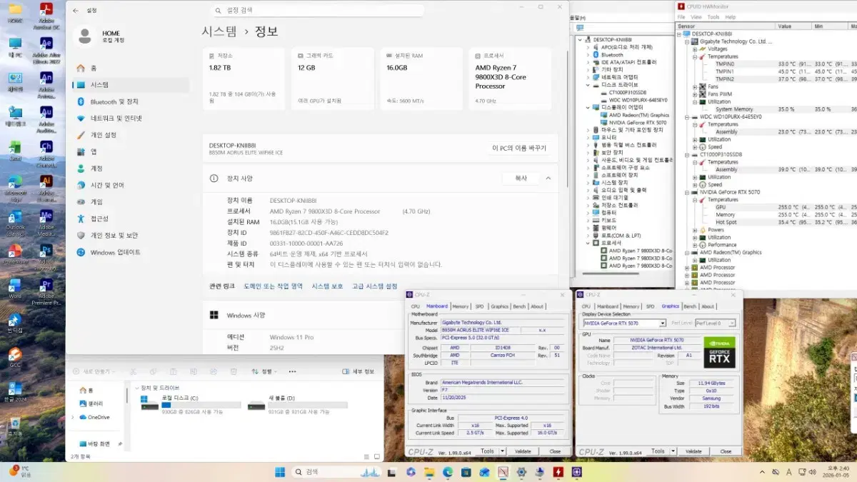Select NVIDIA GeForce RTX 5070 in Device Manager
The width and height of the screenshot is (857, 482).
(x=638, y=122)
